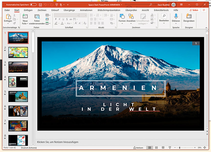
Task: Open the slide layout dropdown
Action: point(48,15)
